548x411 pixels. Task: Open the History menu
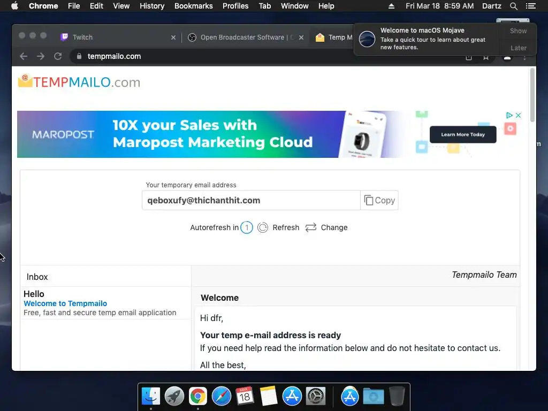tap(152, 6)
